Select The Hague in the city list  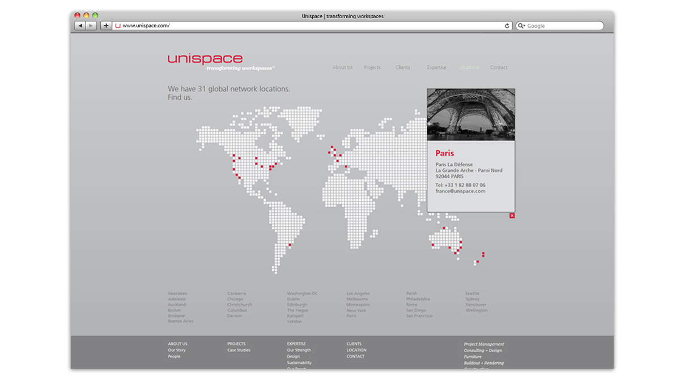[x=297, y=310]
